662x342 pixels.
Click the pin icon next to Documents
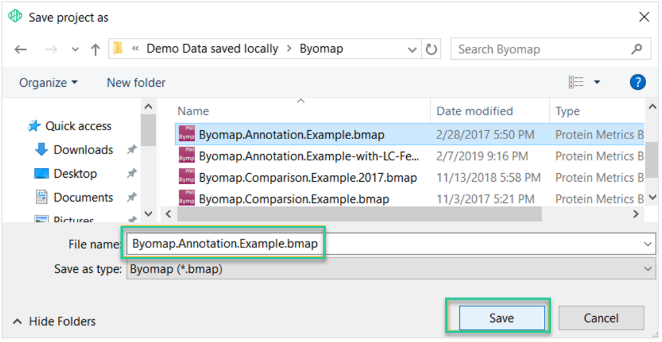(132, 197)
